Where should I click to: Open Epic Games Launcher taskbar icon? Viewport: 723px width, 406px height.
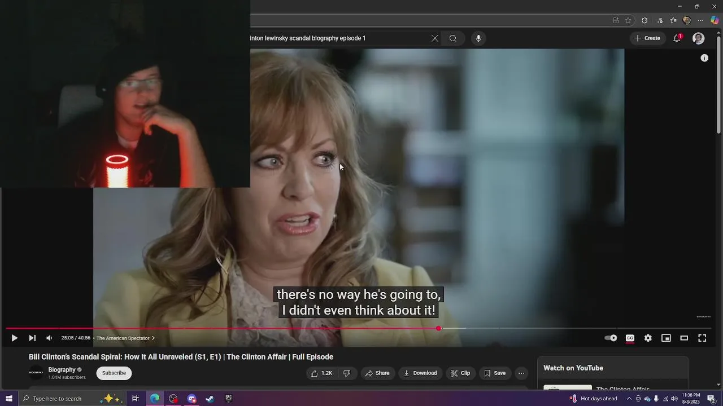tap(228, 399)
